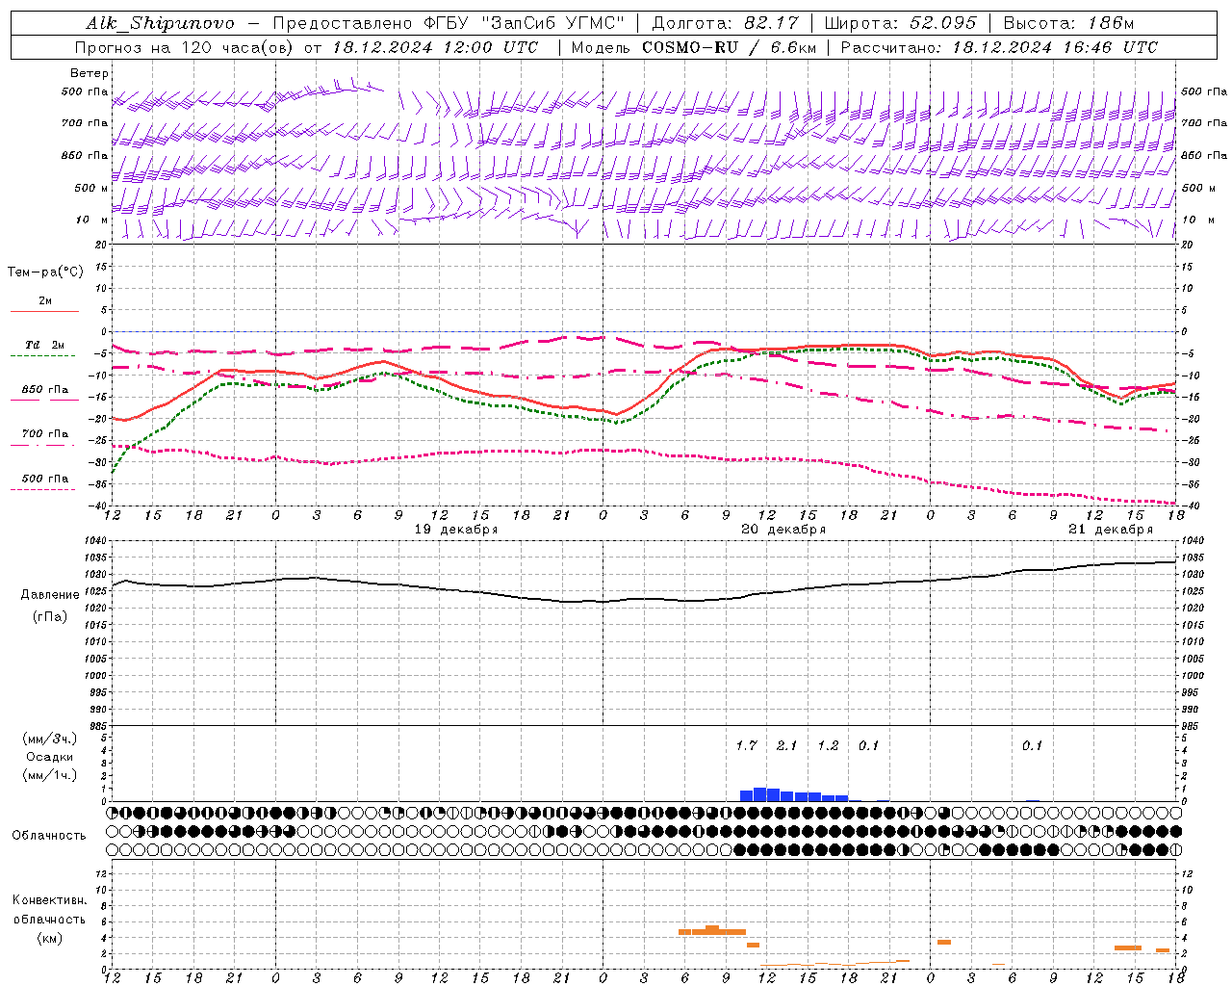Click the Осадки precipitation label

pyautogui.click(x=49, y=757)
